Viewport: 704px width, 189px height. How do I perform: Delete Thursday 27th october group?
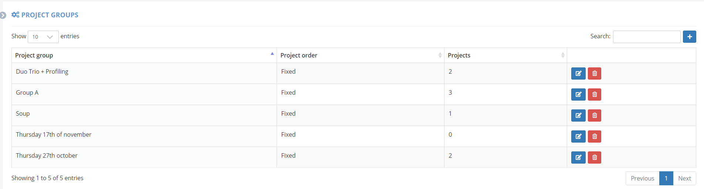click(x=595, y=158)
